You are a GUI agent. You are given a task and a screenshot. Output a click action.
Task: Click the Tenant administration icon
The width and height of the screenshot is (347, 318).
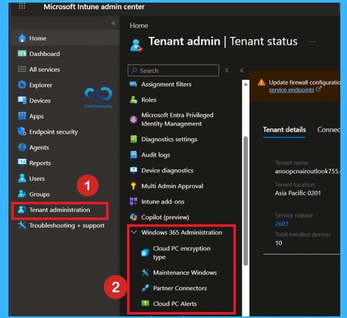tap(22, 209)
